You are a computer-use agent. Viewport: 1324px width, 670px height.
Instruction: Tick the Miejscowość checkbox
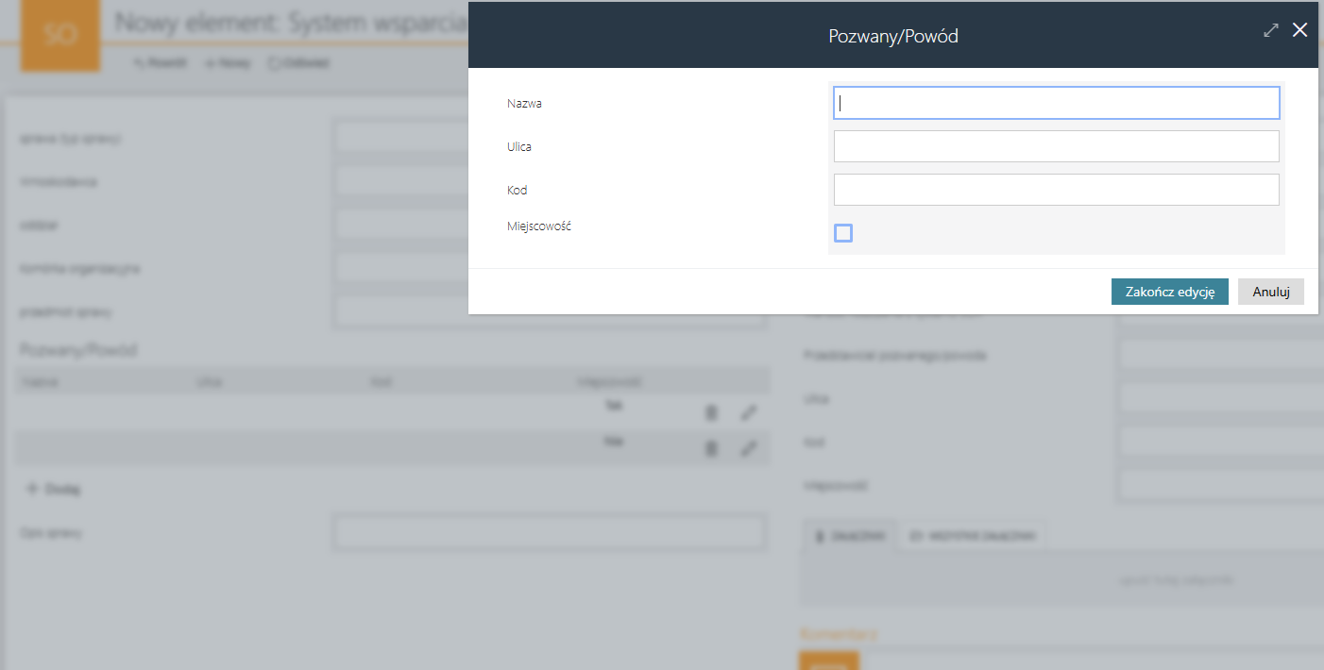pyautogui.click(x=843, y=233)
